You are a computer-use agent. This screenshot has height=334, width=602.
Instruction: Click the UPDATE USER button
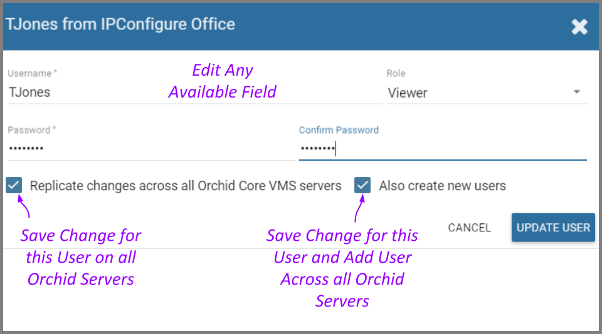553,228
